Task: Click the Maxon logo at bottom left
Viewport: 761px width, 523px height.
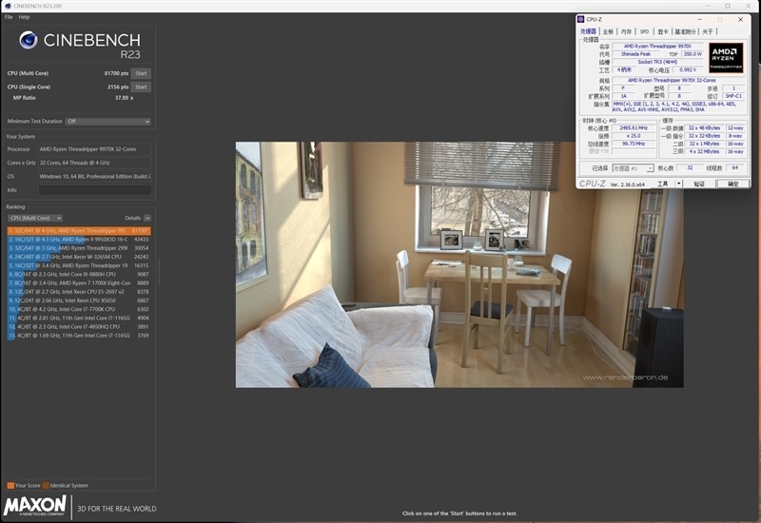Action: [x=35, y=506]
